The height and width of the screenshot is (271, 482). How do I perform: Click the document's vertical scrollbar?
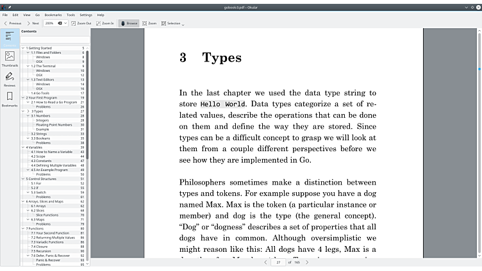(479, 128)
